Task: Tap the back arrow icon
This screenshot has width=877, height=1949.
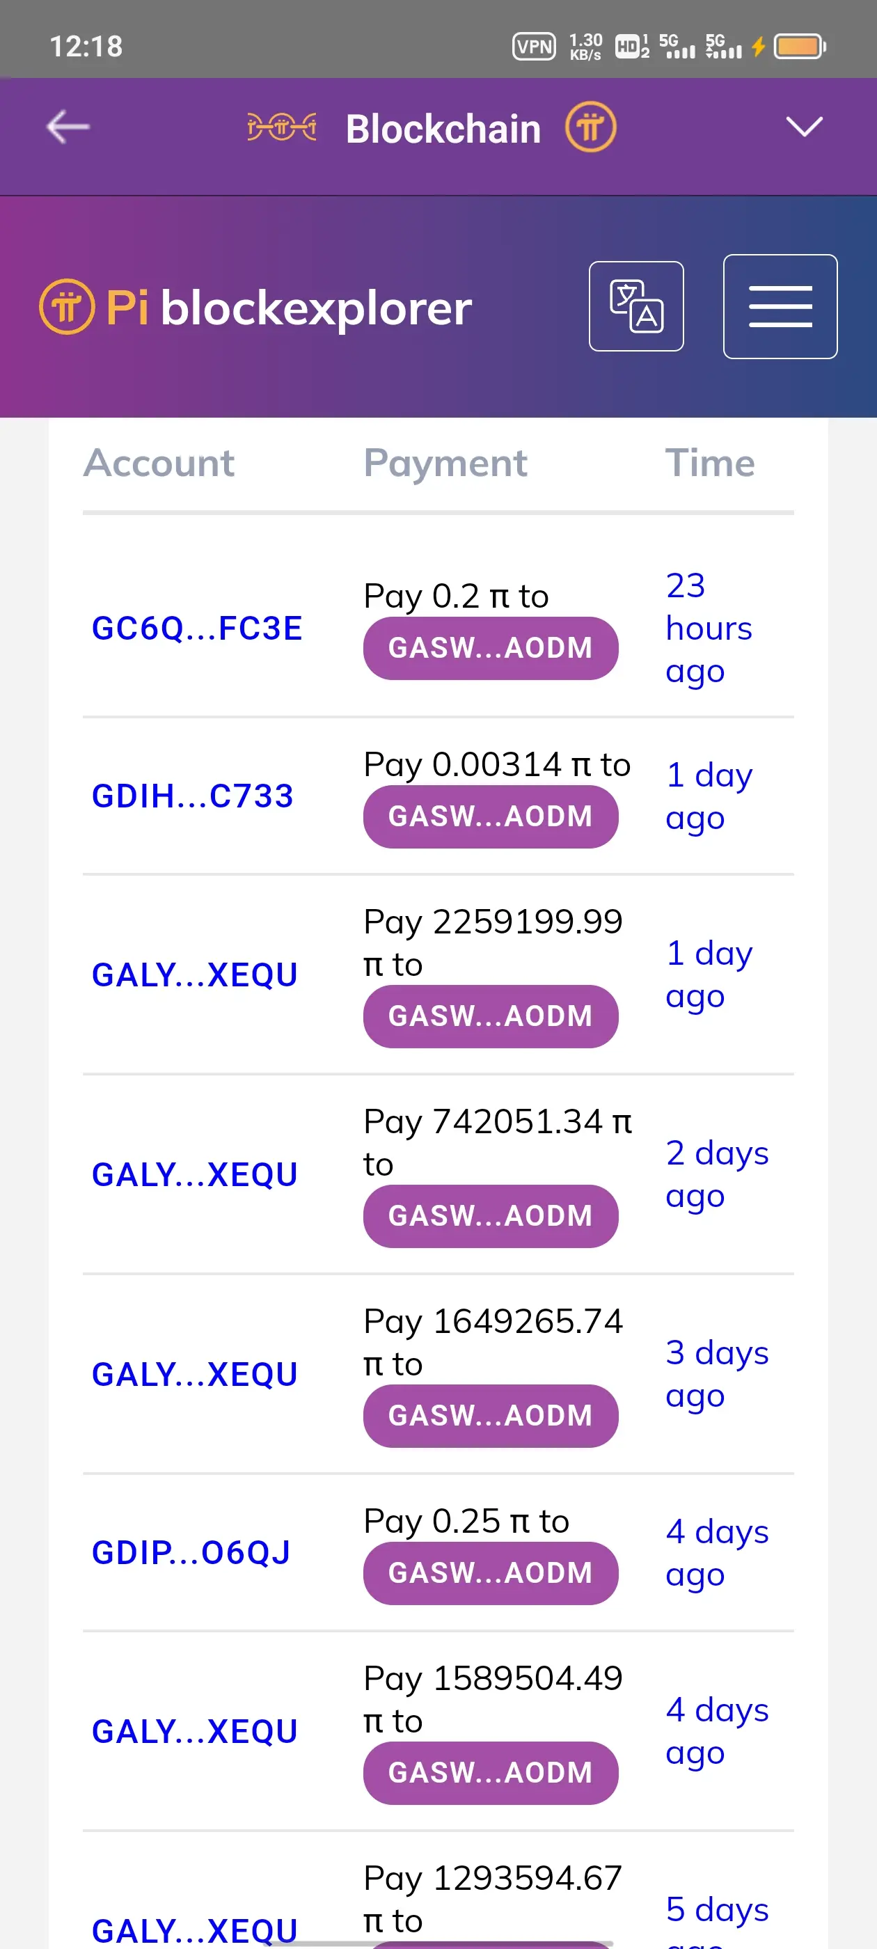Action: [68, 127]
